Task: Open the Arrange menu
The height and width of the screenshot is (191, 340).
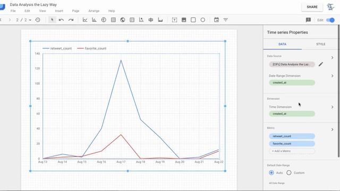Action: point(94,11)
